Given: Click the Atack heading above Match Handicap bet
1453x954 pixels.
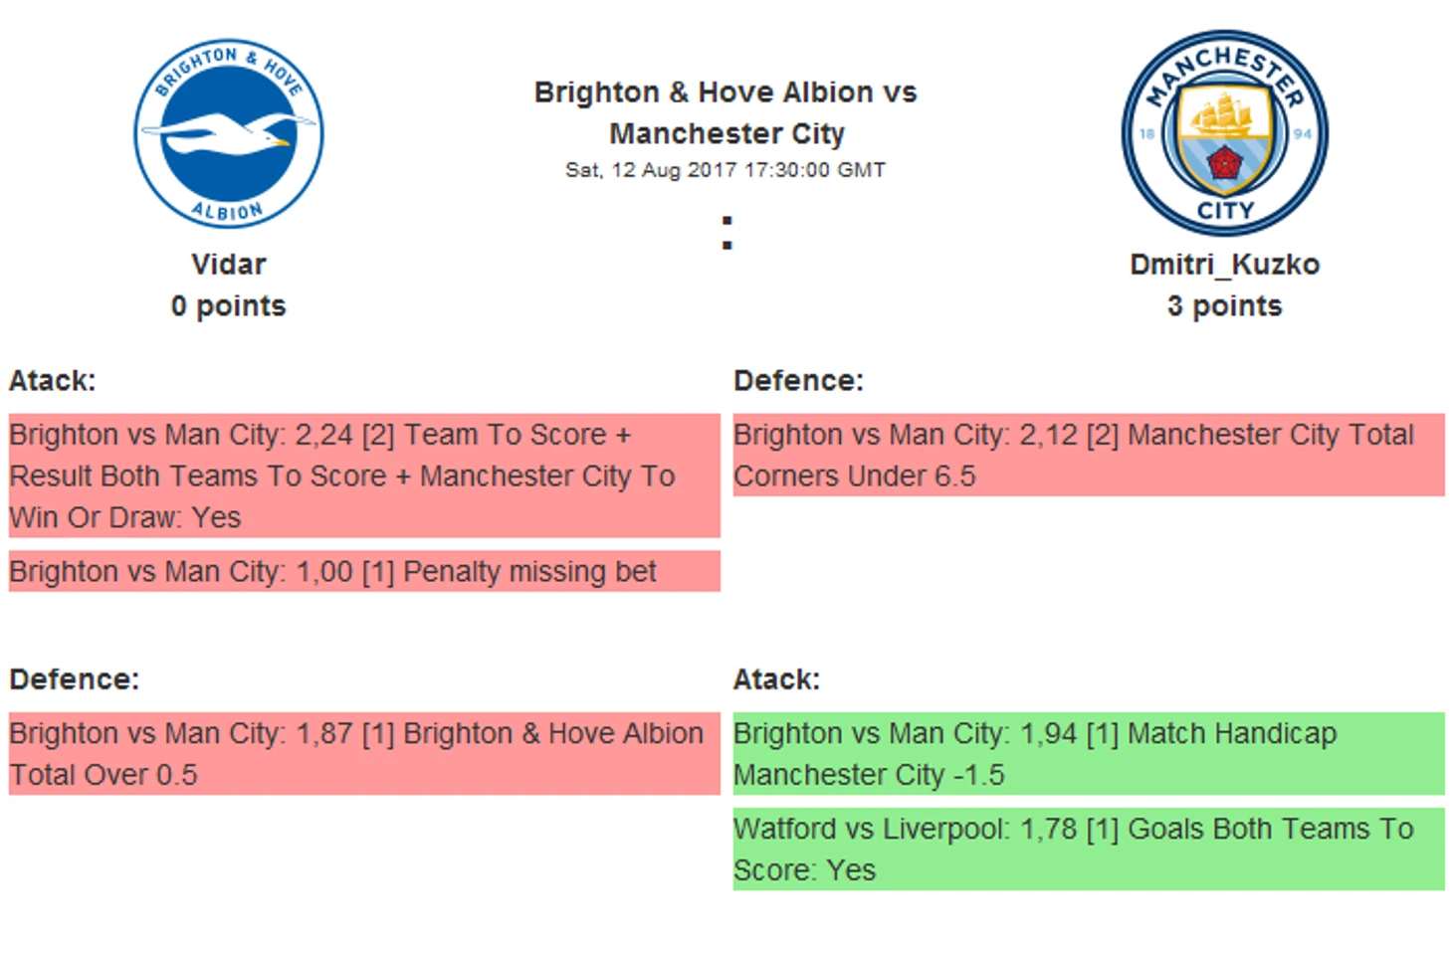Looking at the screenshot, I should [776, 679].
